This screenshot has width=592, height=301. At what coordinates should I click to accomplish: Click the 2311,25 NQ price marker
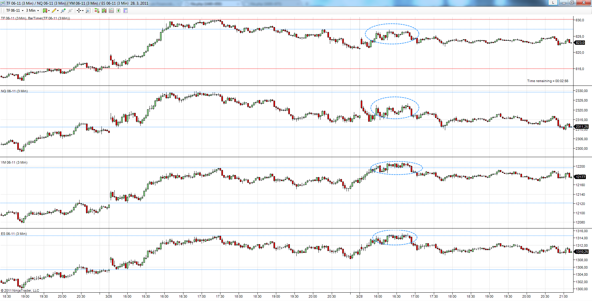coord(582,127)
